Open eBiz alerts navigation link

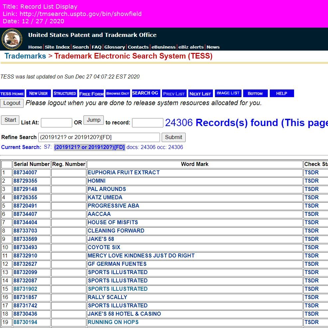[x=191, y=47]
